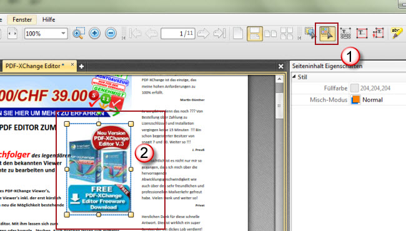This screenshot has height=231, width=406.
Task: Click the vertical scrollbar thumb
Action: 279,106
